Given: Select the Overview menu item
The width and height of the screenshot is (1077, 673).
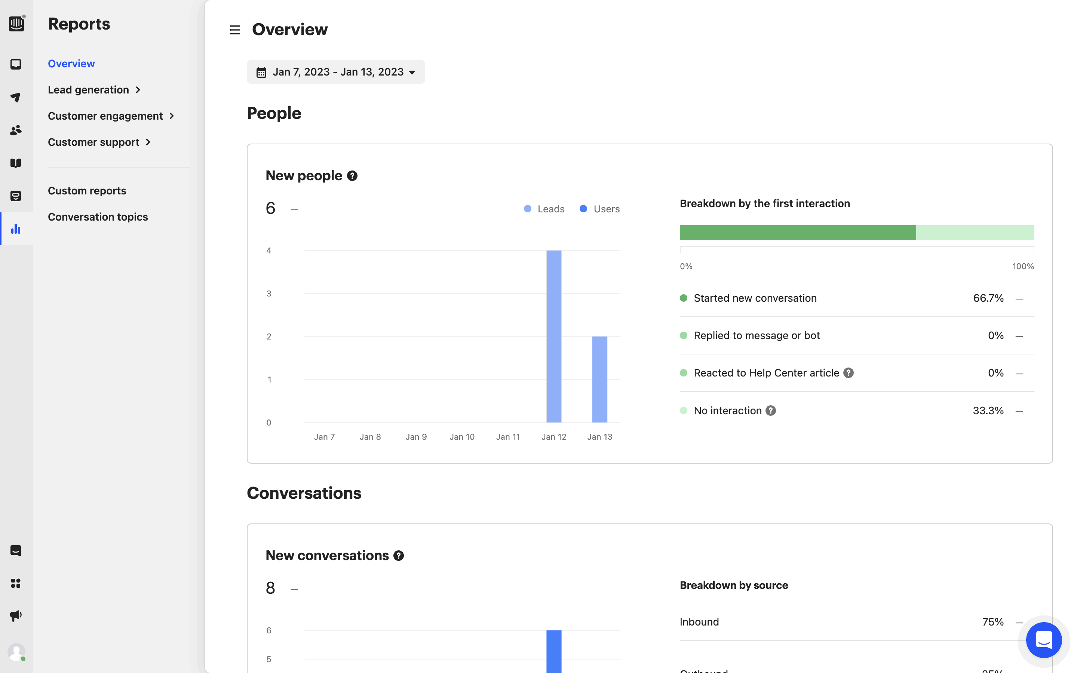Looking at the screenshot, I should (x=71, y=64).
